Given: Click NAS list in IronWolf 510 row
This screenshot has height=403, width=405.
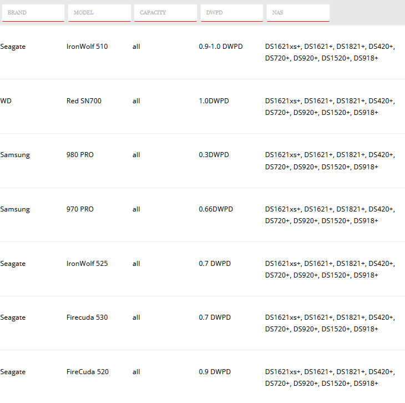Looking at the screenshot, I should coord(330,52).
